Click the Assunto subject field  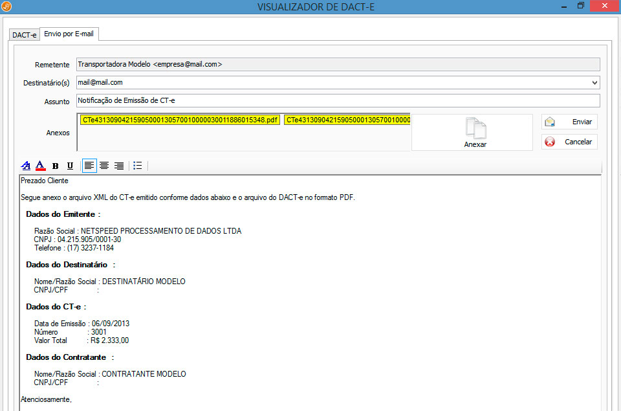[x=338, y=101]
